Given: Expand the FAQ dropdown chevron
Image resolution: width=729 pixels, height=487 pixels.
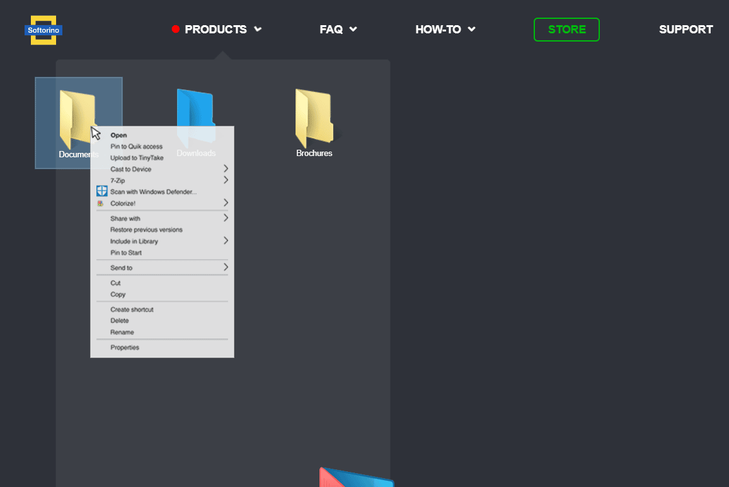Looking at the screenshot, I should coord(353,29).
